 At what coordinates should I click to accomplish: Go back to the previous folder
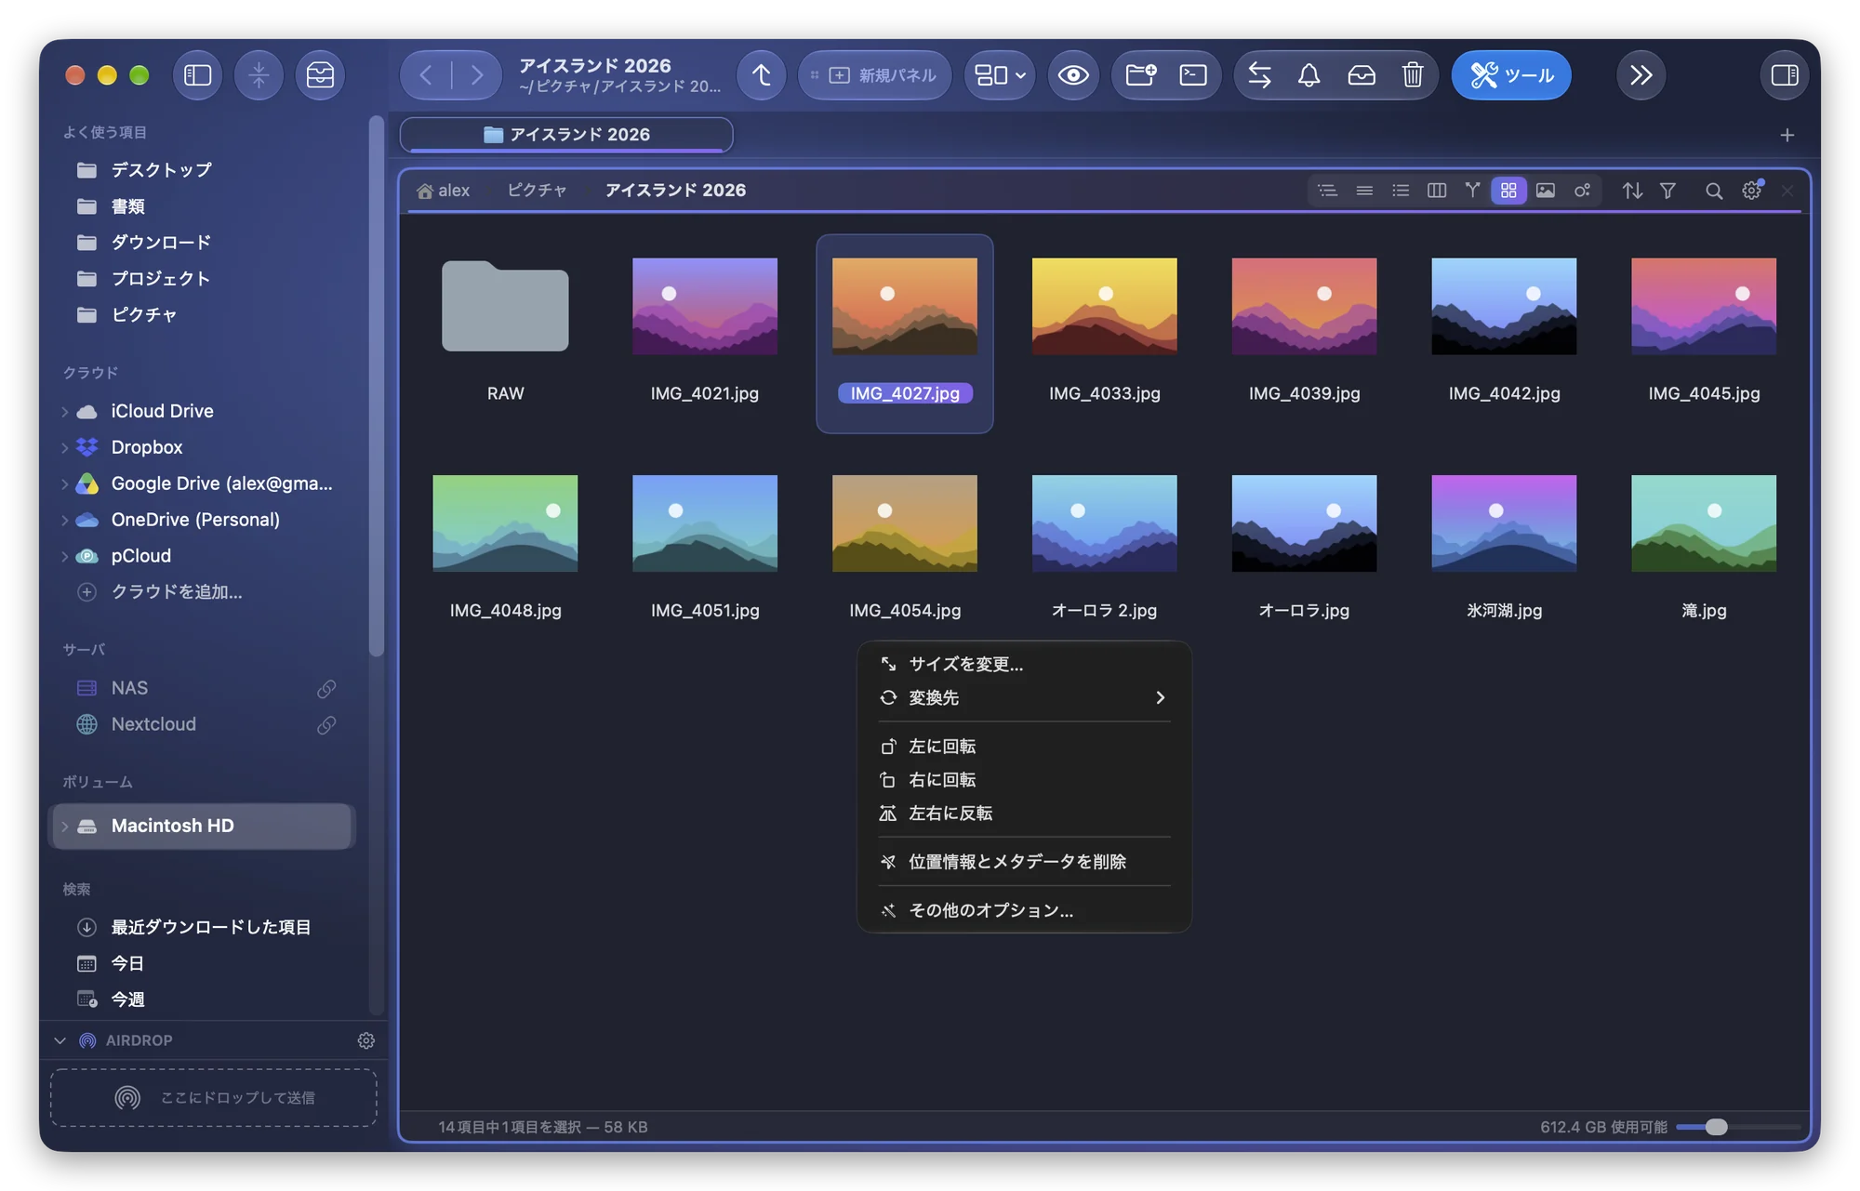pyautogui.click(x=426, y=75)
